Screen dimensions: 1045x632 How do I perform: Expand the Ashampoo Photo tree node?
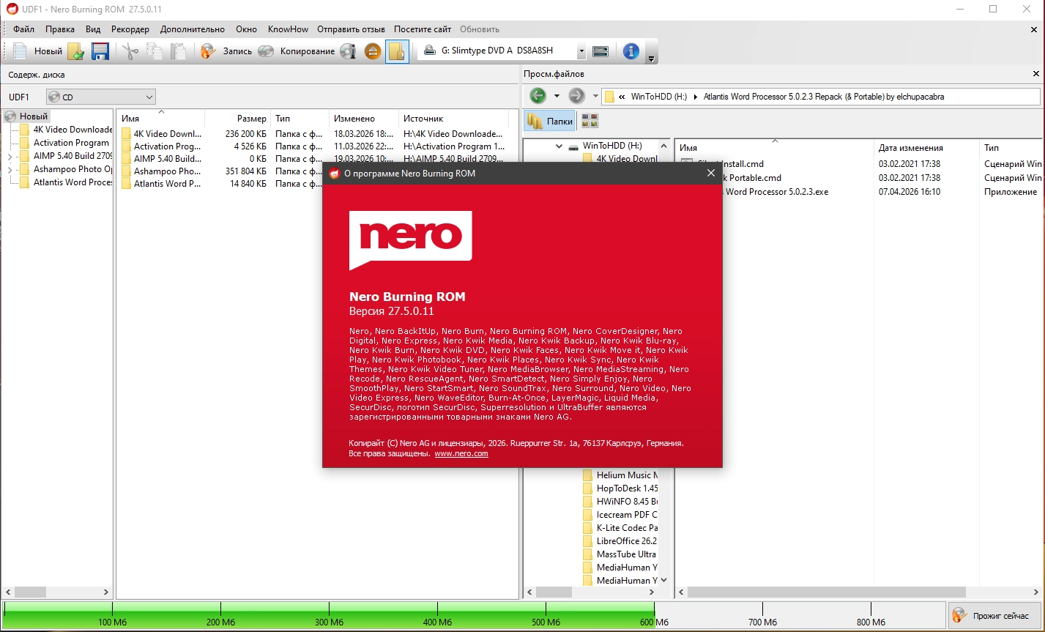click(10, 169)
